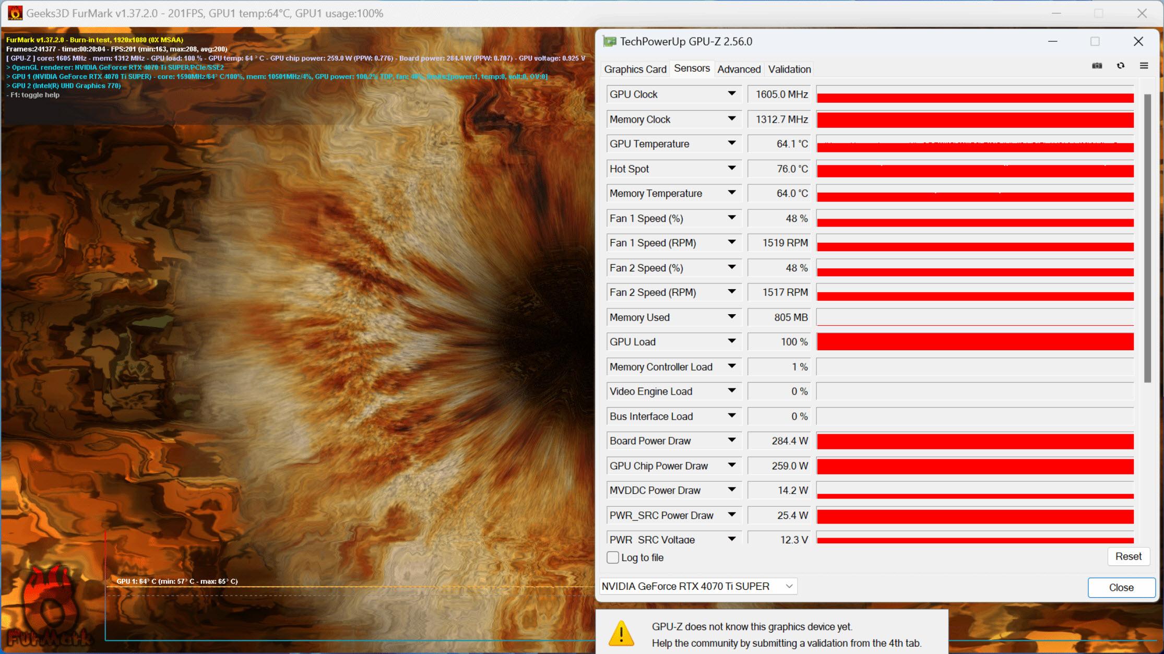The image size is (1164, 654).
Task: Expand the GPU Temperature sensor dropdown
Action: pyautogui.click(x=733, y=144)
